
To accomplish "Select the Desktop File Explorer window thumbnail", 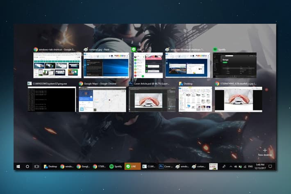I will (x=195, y=99).
